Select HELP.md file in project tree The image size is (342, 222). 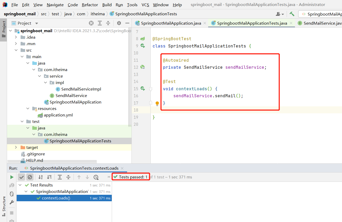coord(35,160)
